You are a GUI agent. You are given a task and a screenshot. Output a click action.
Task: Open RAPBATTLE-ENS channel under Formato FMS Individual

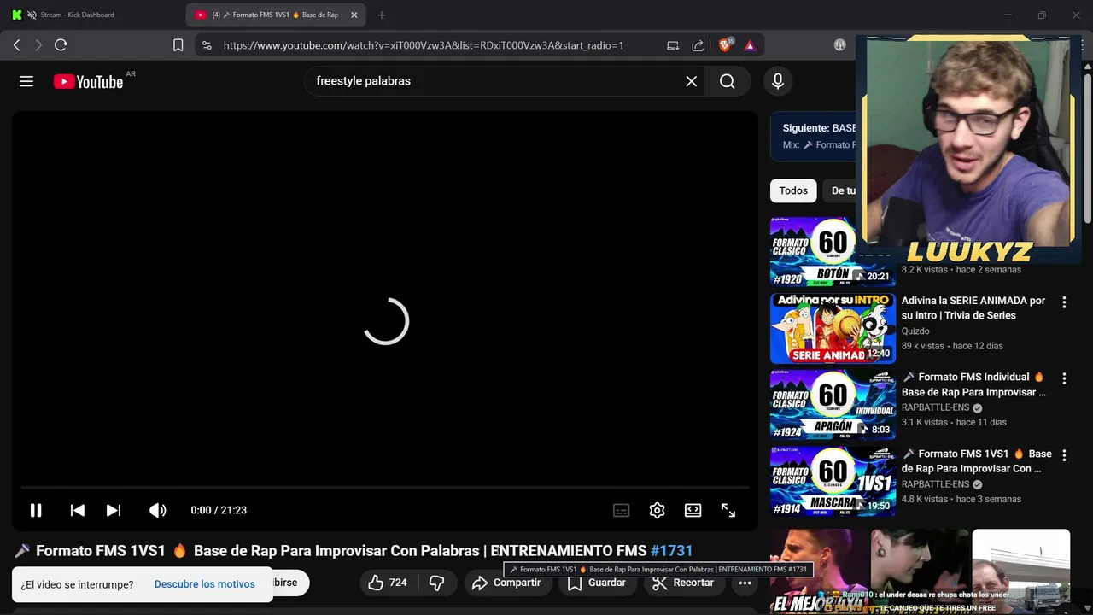(x=936, y=408)
